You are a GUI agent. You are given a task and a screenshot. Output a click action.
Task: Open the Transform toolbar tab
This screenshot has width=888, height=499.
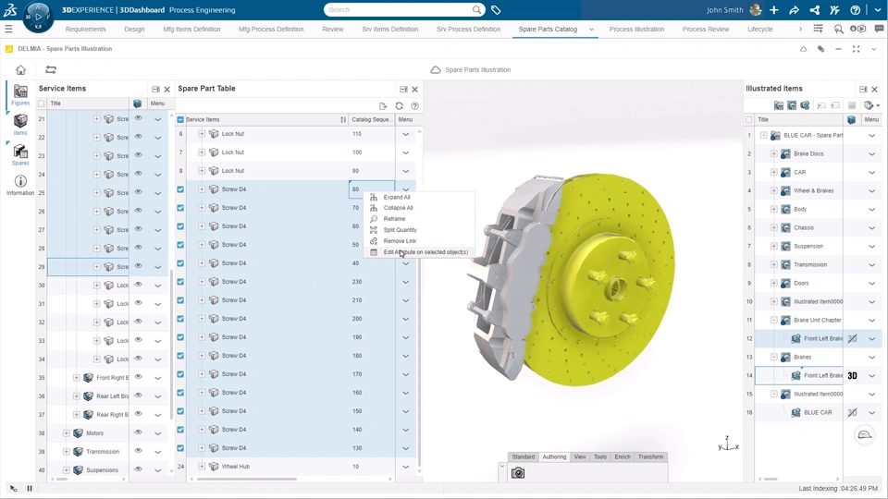coord(650,457)
